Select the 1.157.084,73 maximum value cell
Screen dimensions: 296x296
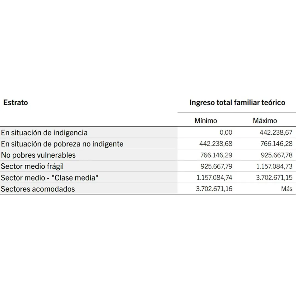coord(274,166)
